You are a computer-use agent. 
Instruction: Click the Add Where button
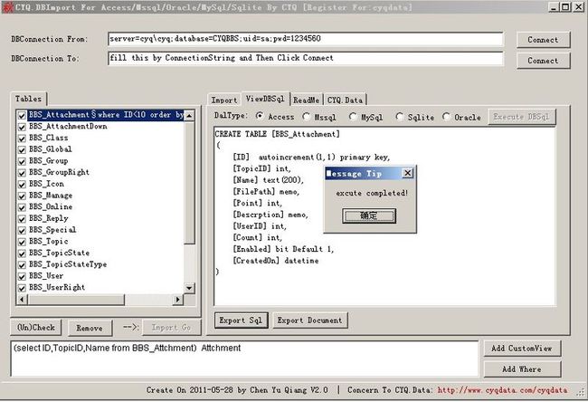522,369
